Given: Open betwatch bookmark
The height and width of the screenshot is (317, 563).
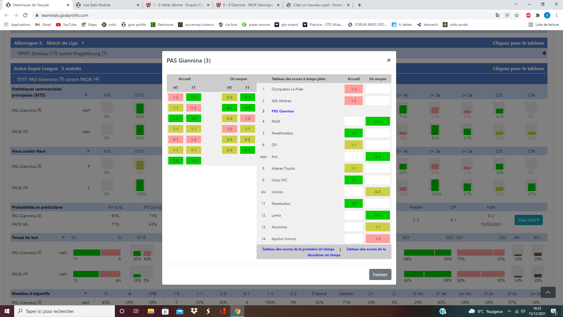Looking at the screenshot, I should (427, 25).
